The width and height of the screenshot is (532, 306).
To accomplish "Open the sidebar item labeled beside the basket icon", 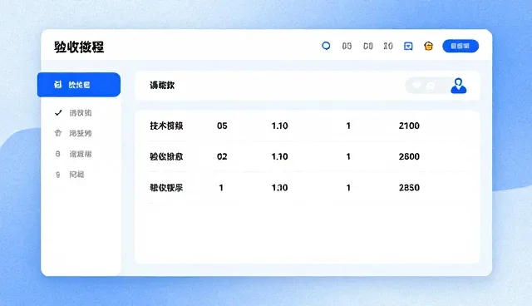I will point(81,133).
